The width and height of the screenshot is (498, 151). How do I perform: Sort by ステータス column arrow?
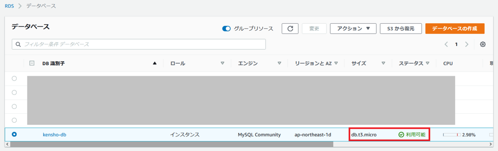[427, 63]
